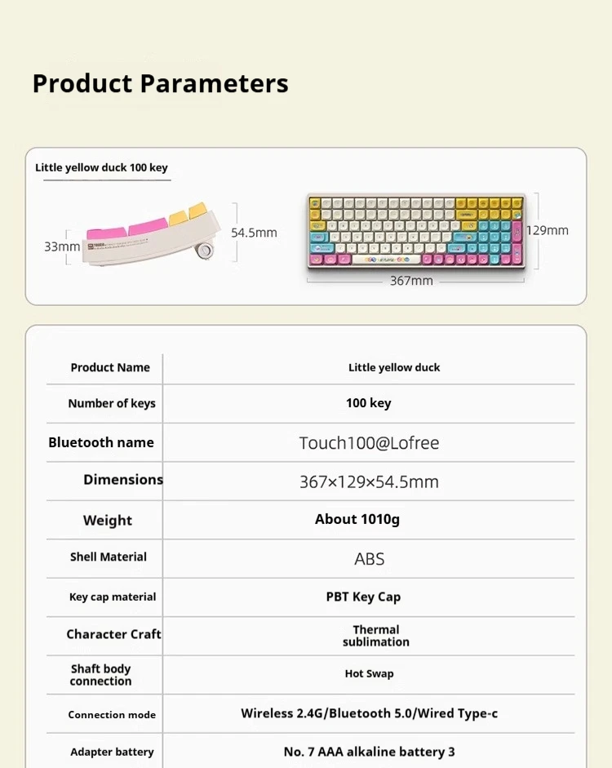Click the Adapter battery row label
This screenshot has height=768, width=612.
click(x=112, y=752)
